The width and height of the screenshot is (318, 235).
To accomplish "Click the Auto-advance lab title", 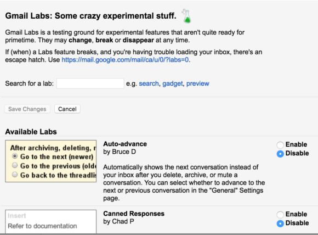I will [125, 144].
